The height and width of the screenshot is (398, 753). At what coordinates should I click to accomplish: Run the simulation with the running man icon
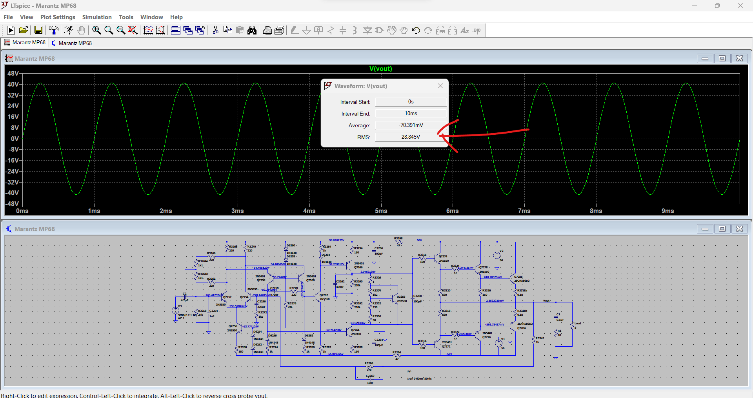[69, 30]
